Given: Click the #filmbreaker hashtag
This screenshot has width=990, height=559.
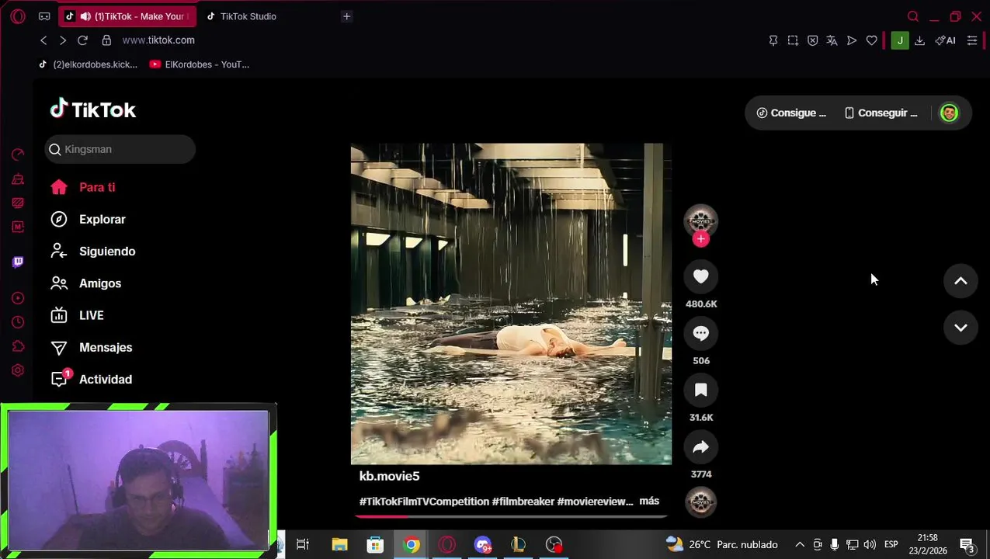Looking at the screenshot, I should 523,502.
